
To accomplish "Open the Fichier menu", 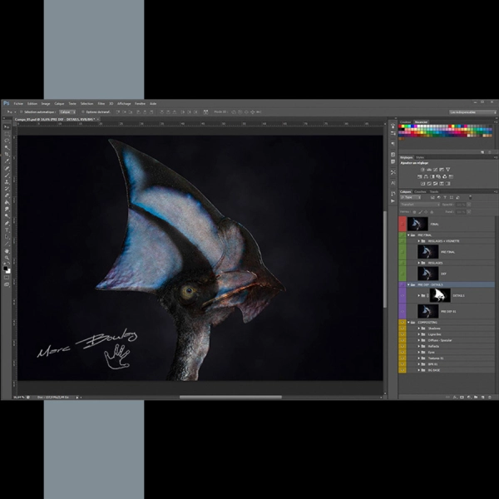I will tap(18, 104).
